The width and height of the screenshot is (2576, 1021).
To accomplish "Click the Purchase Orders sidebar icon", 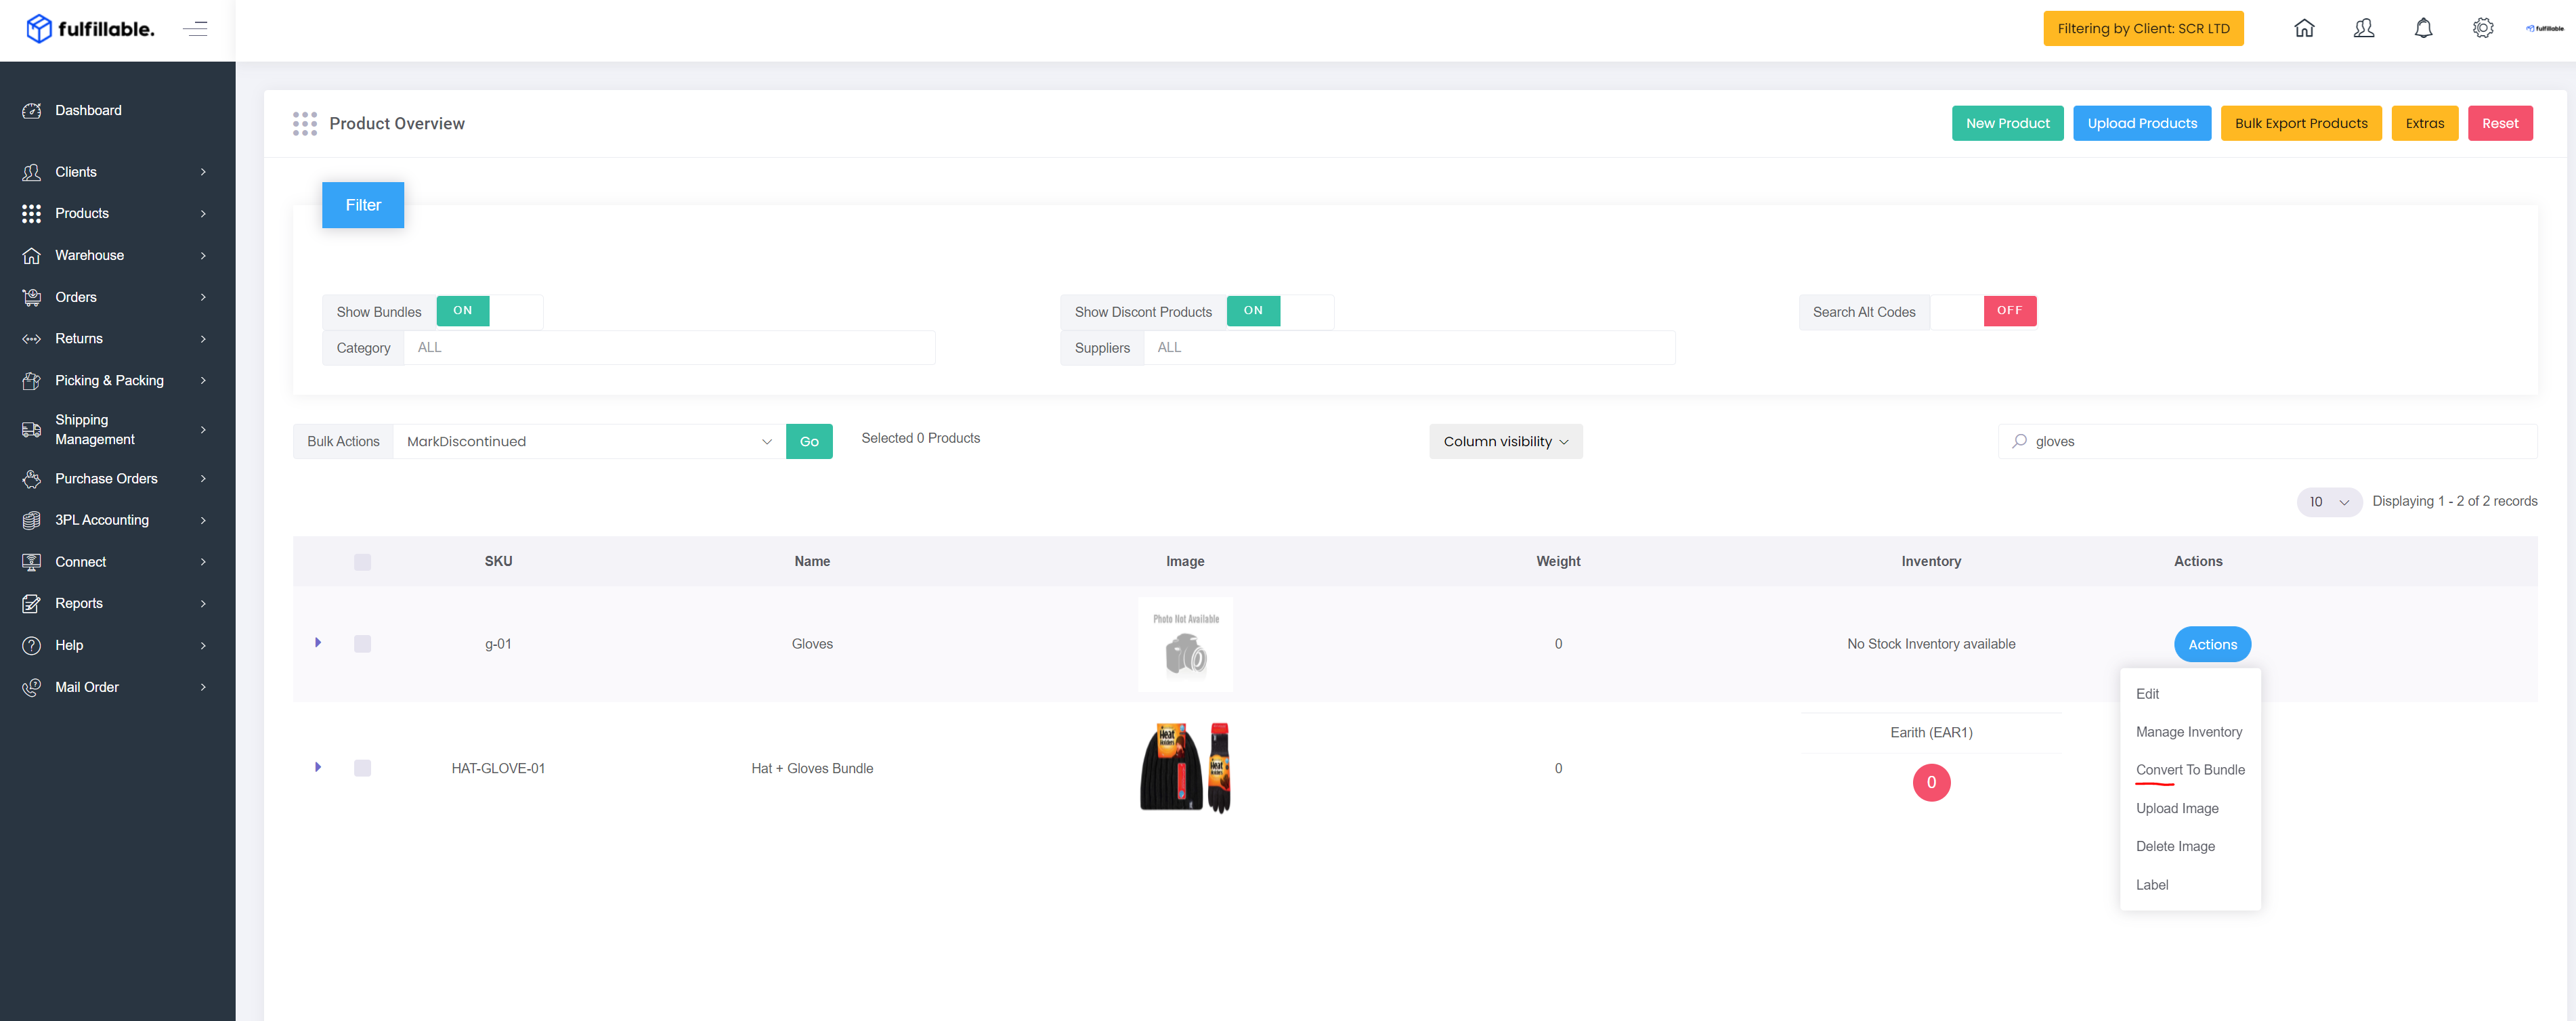I will (x=32, y=479).
